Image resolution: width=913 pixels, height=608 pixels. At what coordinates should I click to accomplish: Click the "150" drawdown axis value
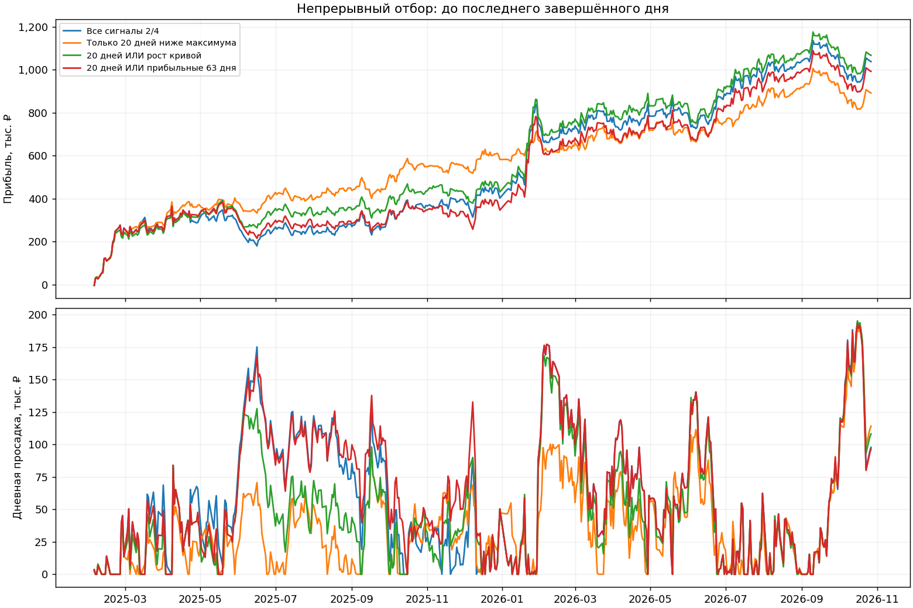point(39,380)
